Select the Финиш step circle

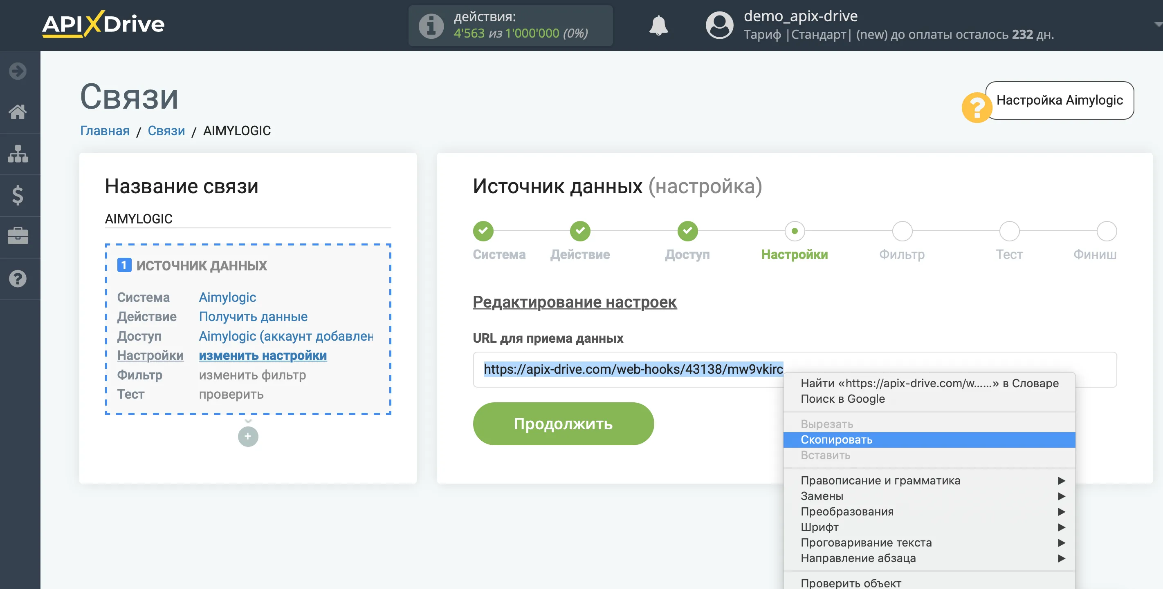1107,231
